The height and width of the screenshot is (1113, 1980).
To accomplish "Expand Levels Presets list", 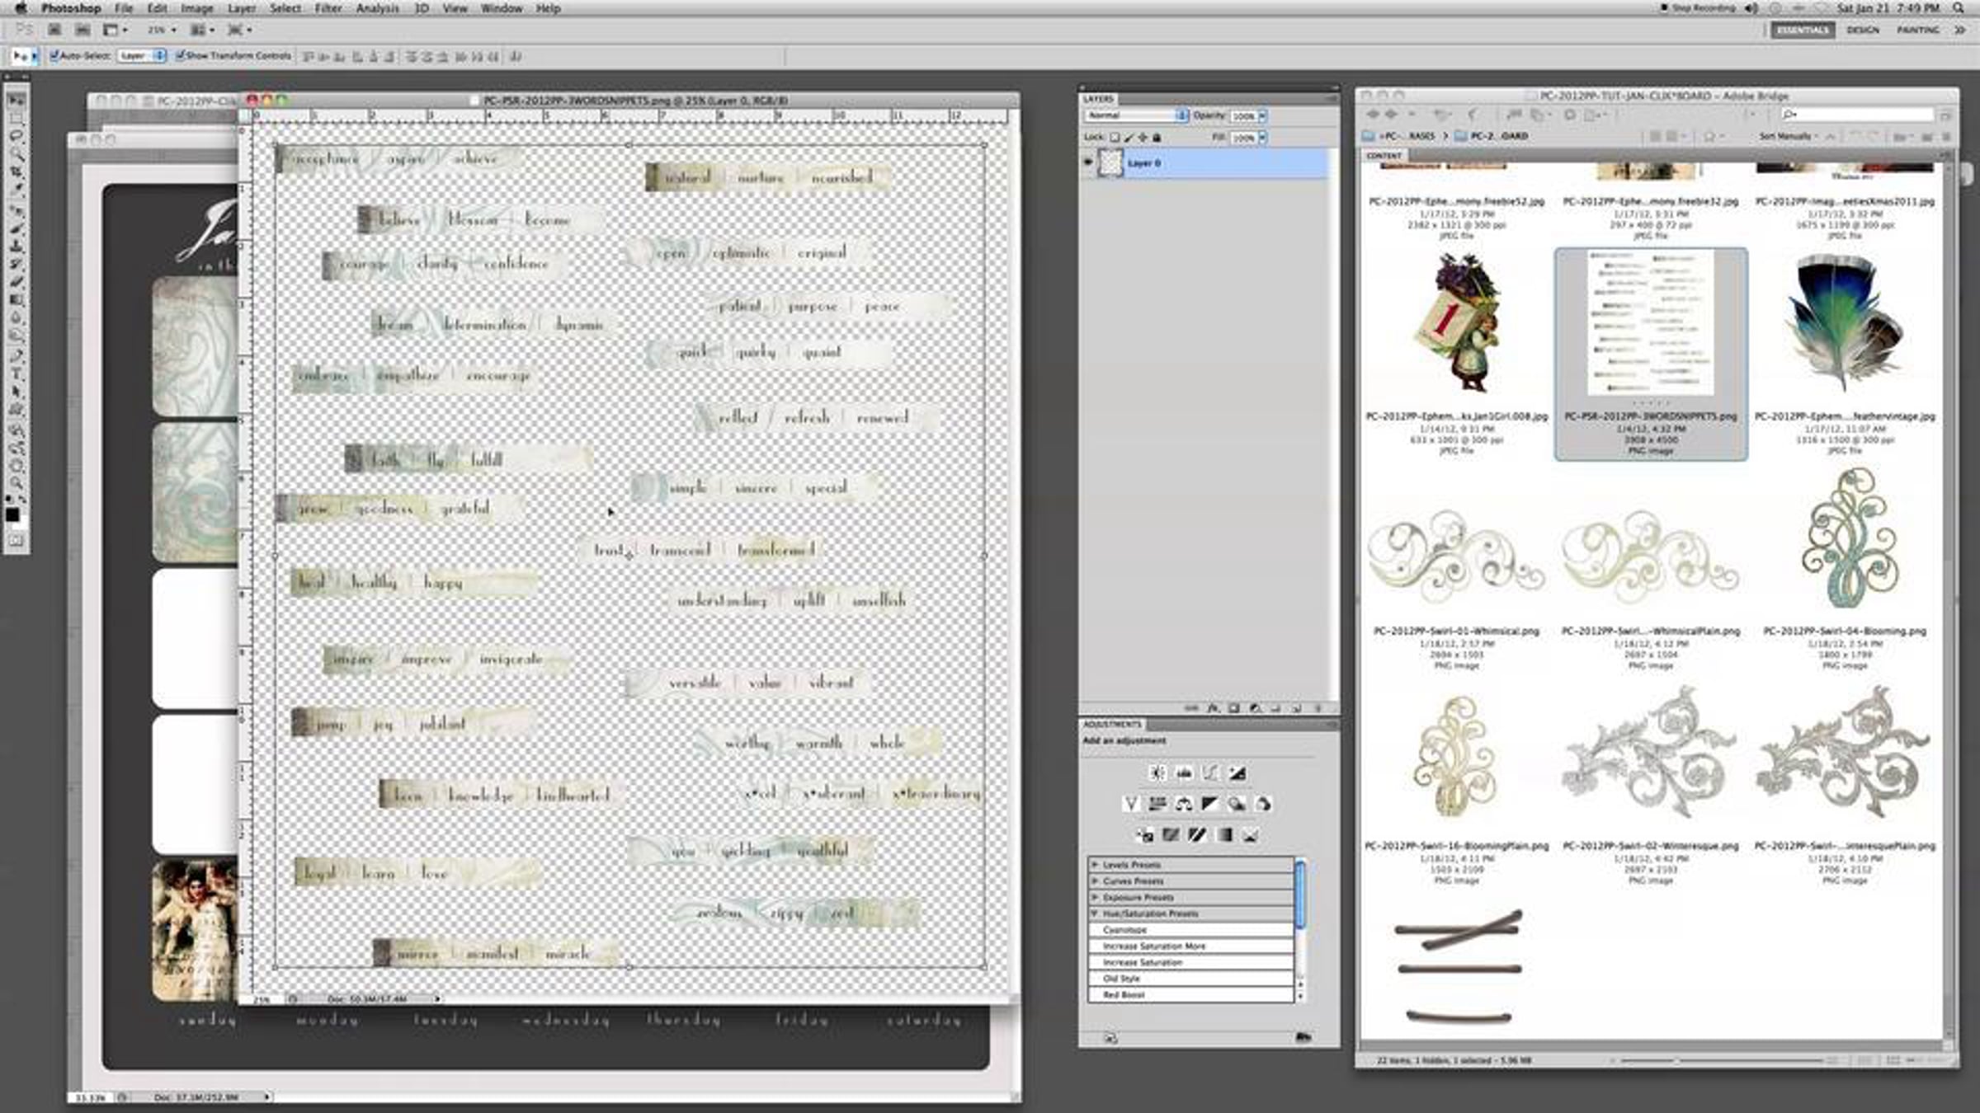I will click(x=1096, y=865).
